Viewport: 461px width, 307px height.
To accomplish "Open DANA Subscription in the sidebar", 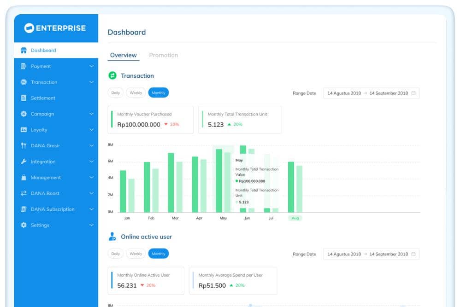I will click(53, 209).
